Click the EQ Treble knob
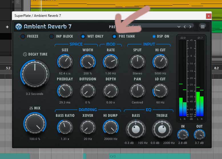 tap(162, 129)
